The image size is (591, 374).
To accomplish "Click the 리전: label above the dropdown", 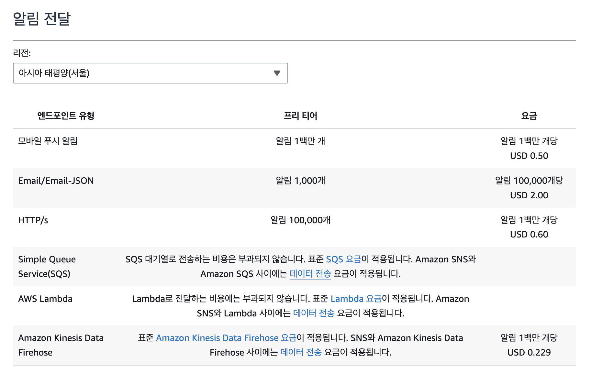I will [x=22, y=53].
